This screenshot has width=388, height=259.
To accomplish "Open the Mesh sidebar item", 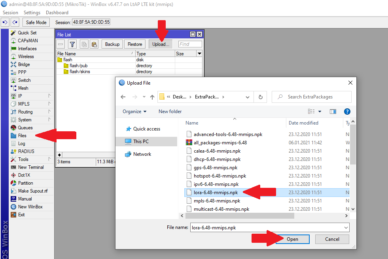I will [31, 88].
